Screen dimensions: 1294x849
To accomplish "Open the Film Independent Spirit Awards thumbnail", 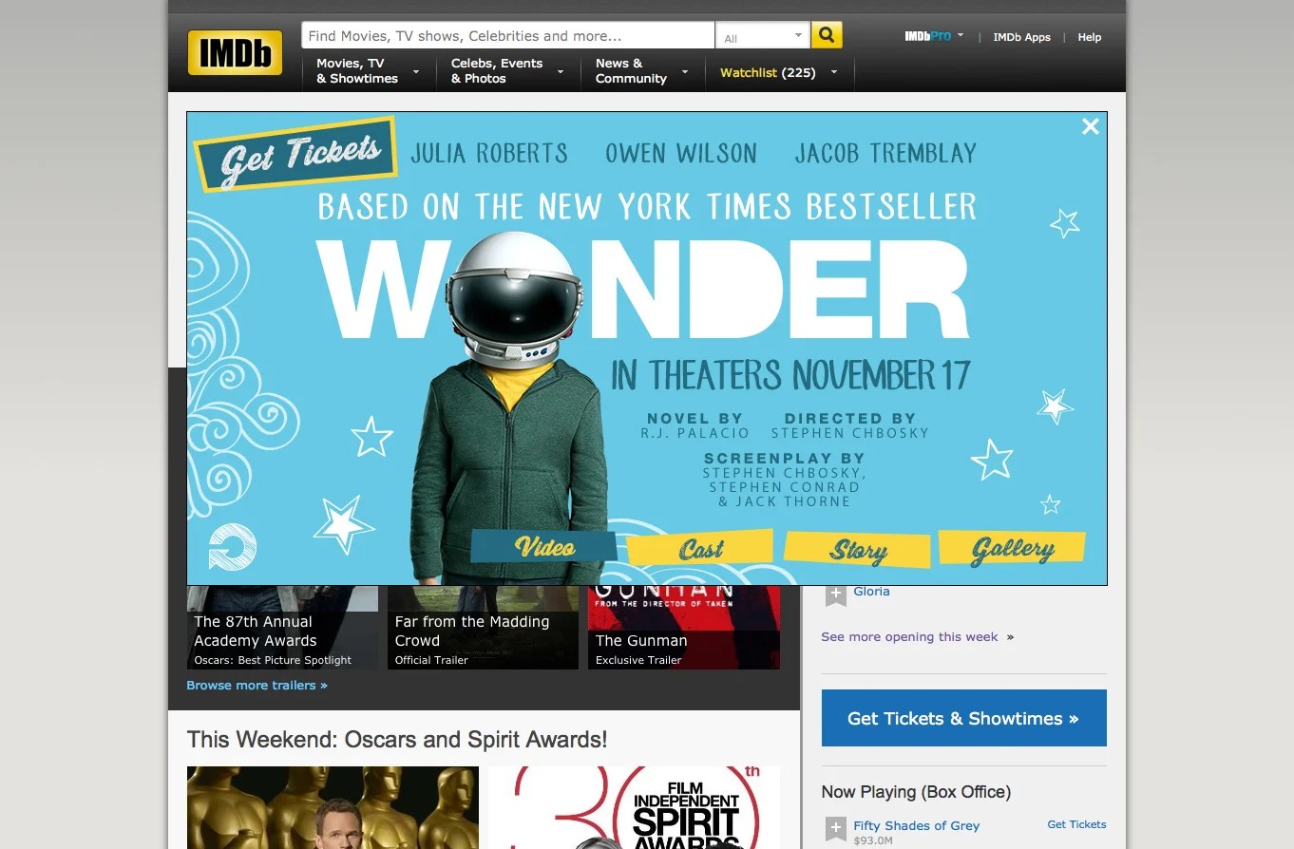I will 634,807.
